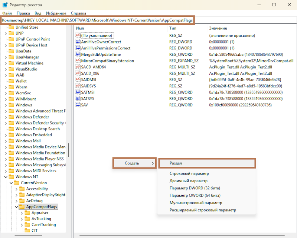Collapse the AppCompatFlags key arrow

pos(16,207)
